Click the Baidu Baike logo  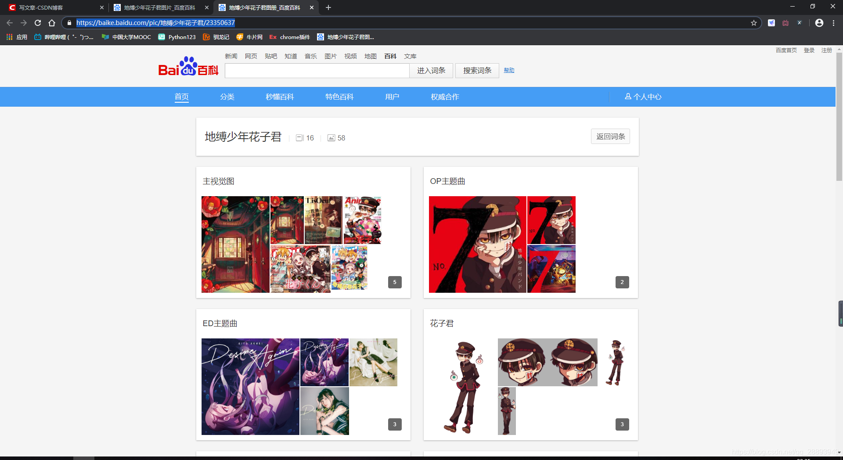click(188, 66)
